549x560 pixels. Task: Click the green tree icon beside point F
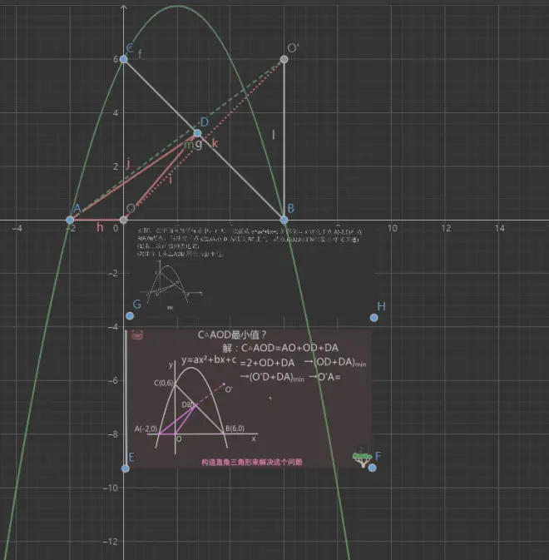[x=361, y=458]
